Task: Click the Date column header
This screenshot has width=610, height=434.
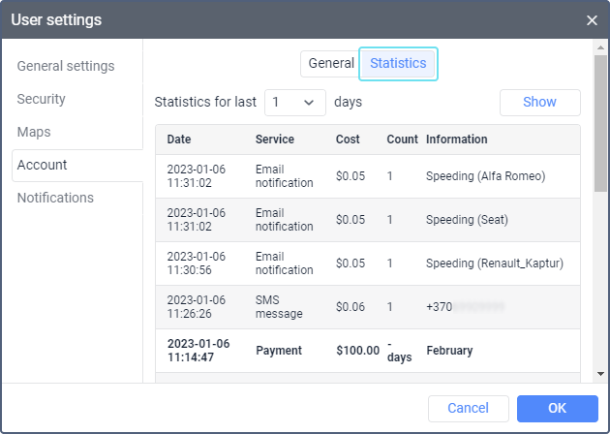Action: pyautogui.click(x=179, y=139)
